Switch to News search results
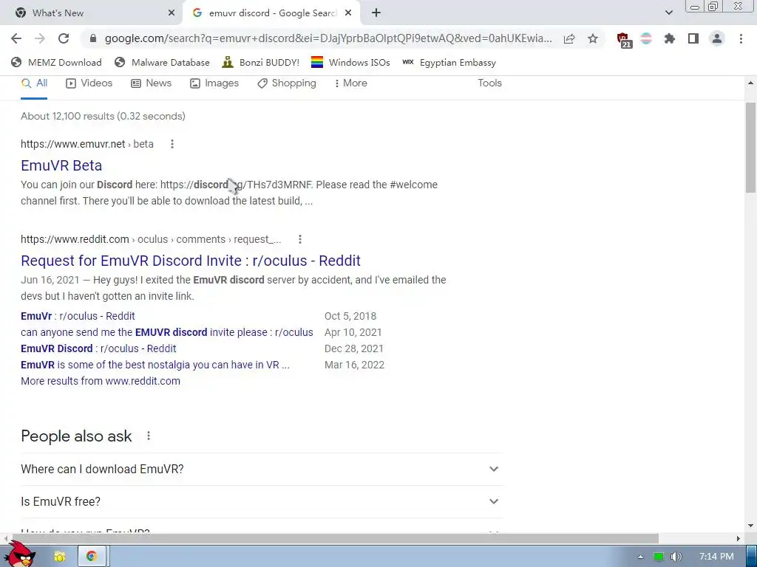Image resolution: width=757 pixels, height=567 pixels. click(151, 83)
